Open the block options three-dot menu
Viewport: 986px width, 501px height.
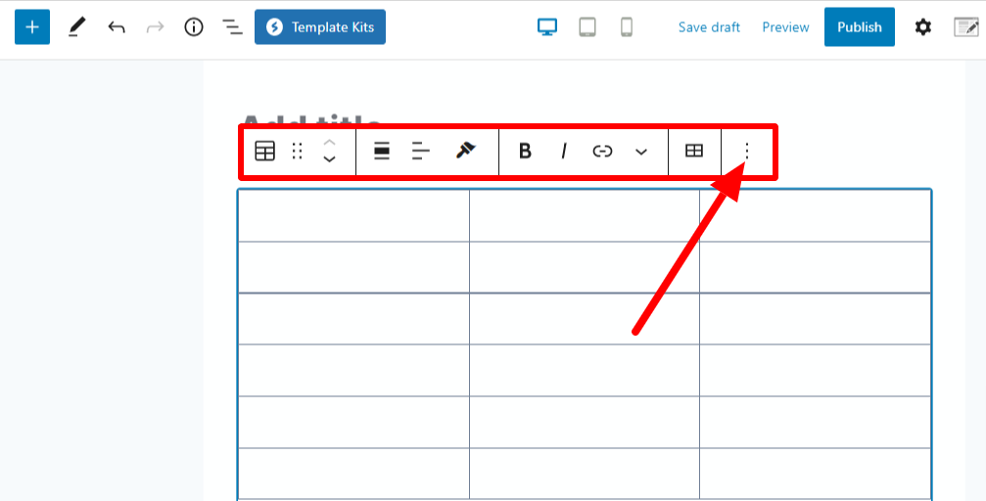tap(747, 151)
